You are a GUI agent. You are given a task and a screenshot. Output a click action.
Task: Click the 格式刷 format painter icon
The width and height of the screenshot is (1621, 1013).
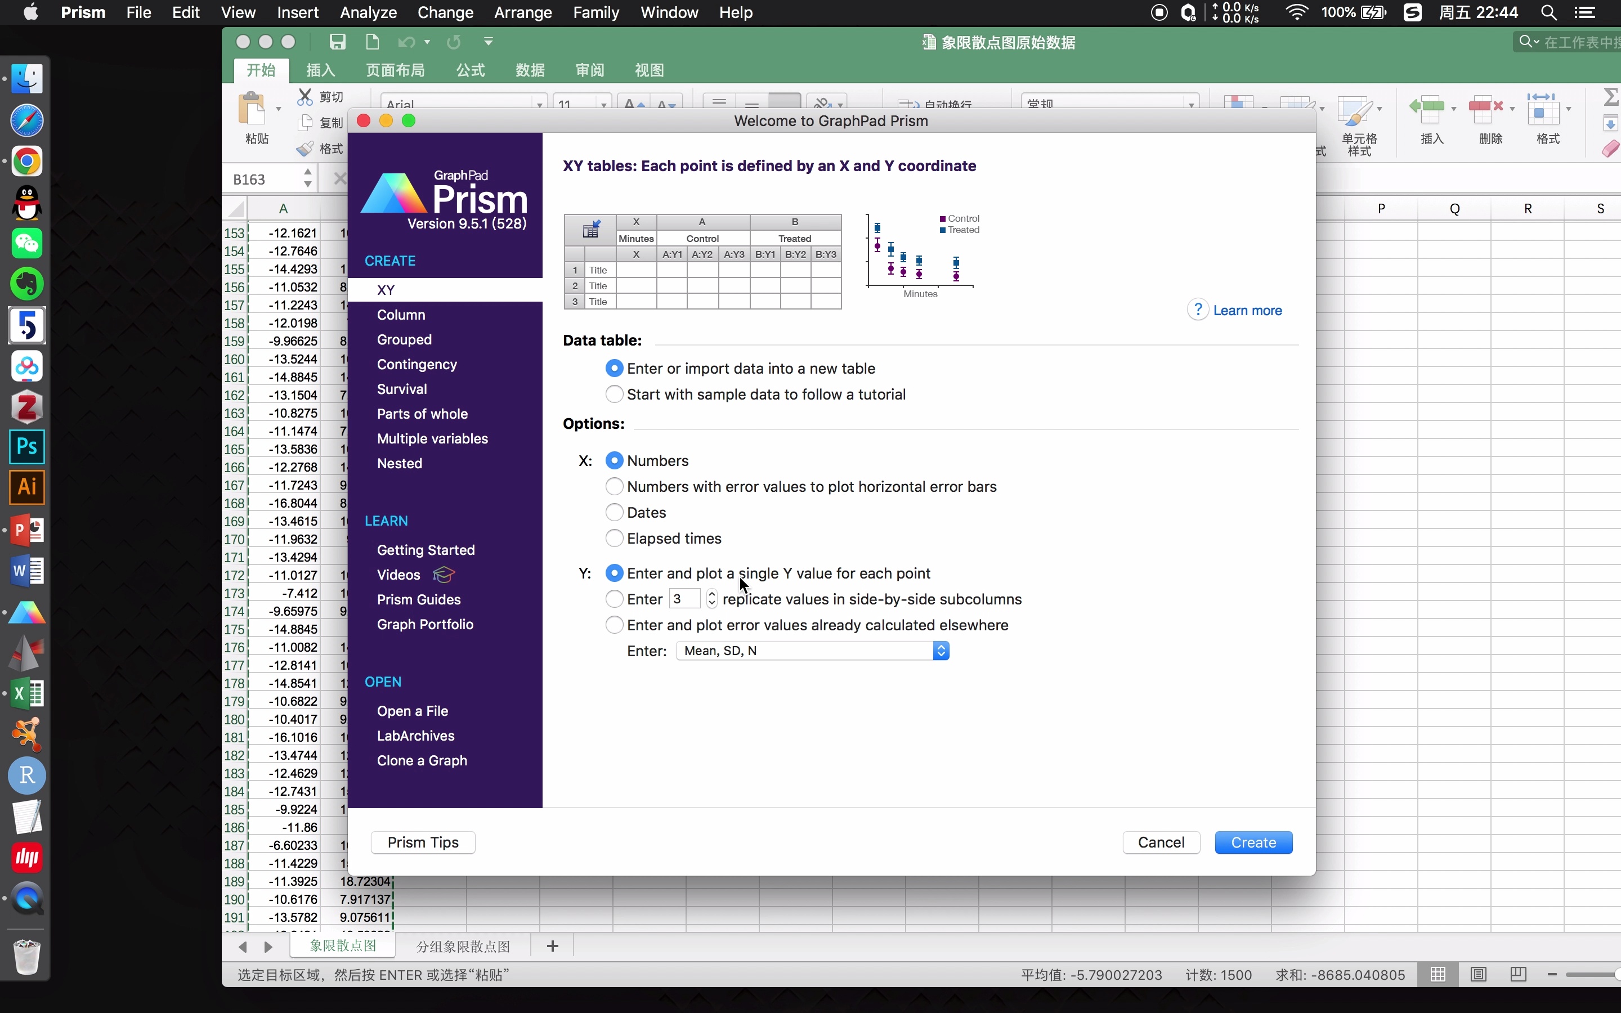(306, 148)
